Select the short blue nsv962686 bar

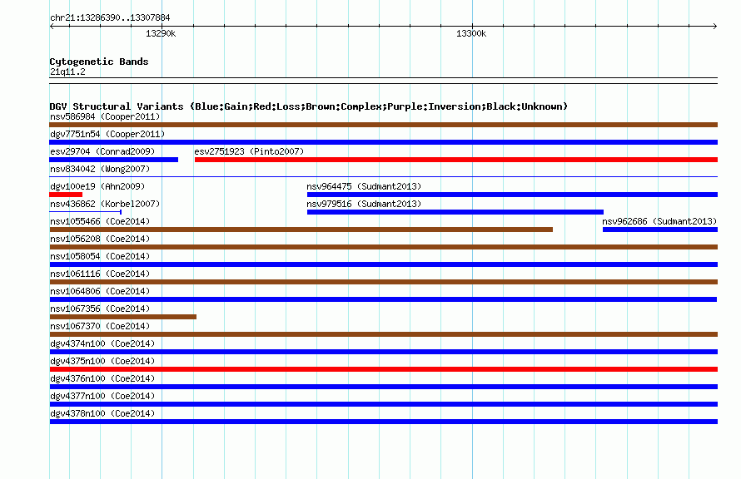(660, 230)
